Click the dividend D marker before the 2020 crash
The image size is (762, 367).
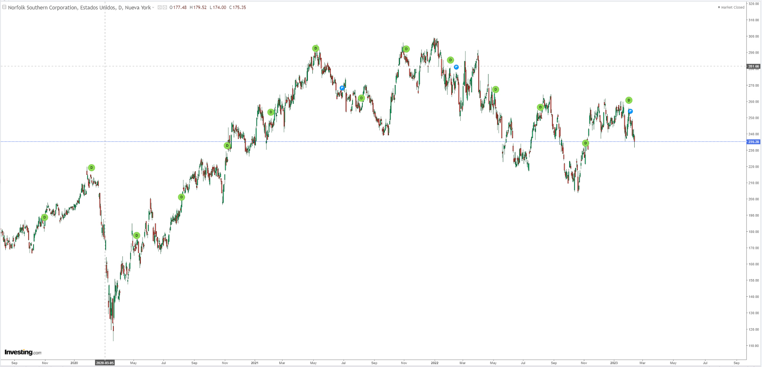coord(91,168)
